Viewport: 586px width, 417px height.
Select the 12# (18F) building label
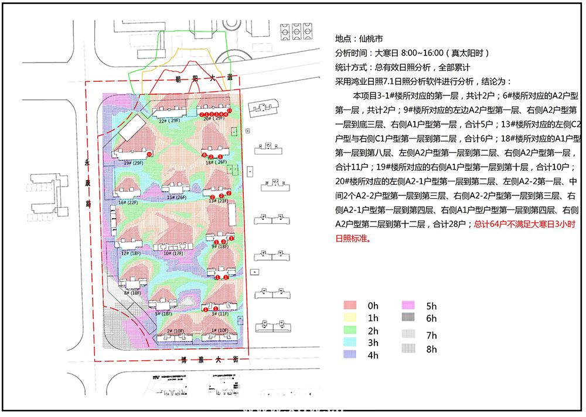point(131,253)
